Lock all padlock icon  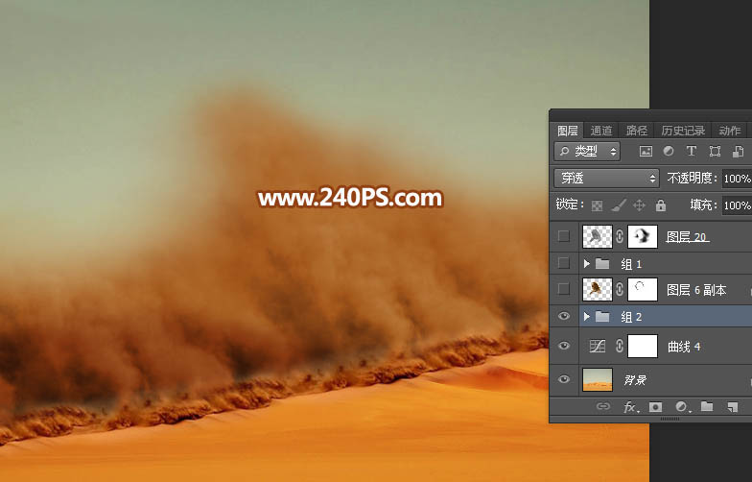coord(661,205)
